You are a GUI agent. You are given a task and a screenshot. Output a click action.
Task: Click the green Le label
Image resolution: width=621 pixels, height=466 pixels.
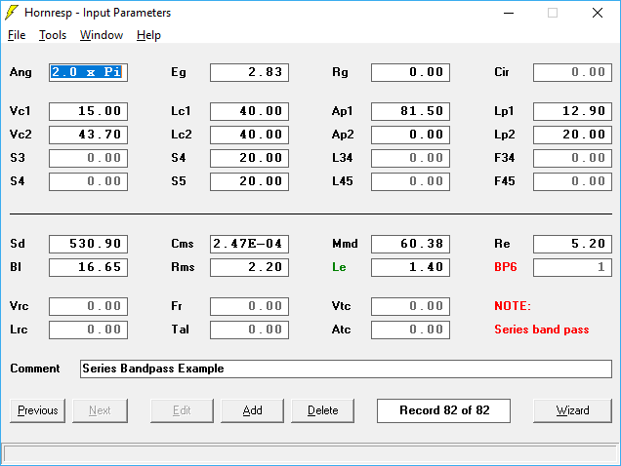click(x=339, y=267)
